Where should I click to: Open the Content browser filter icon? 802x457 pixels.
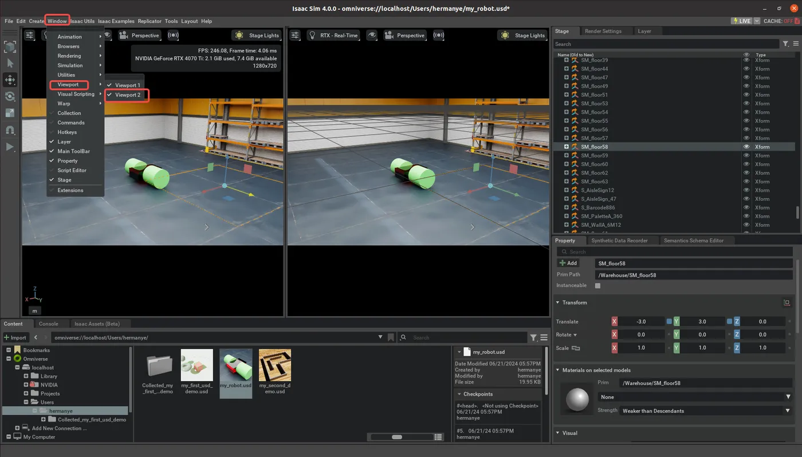tap(533, 337)
